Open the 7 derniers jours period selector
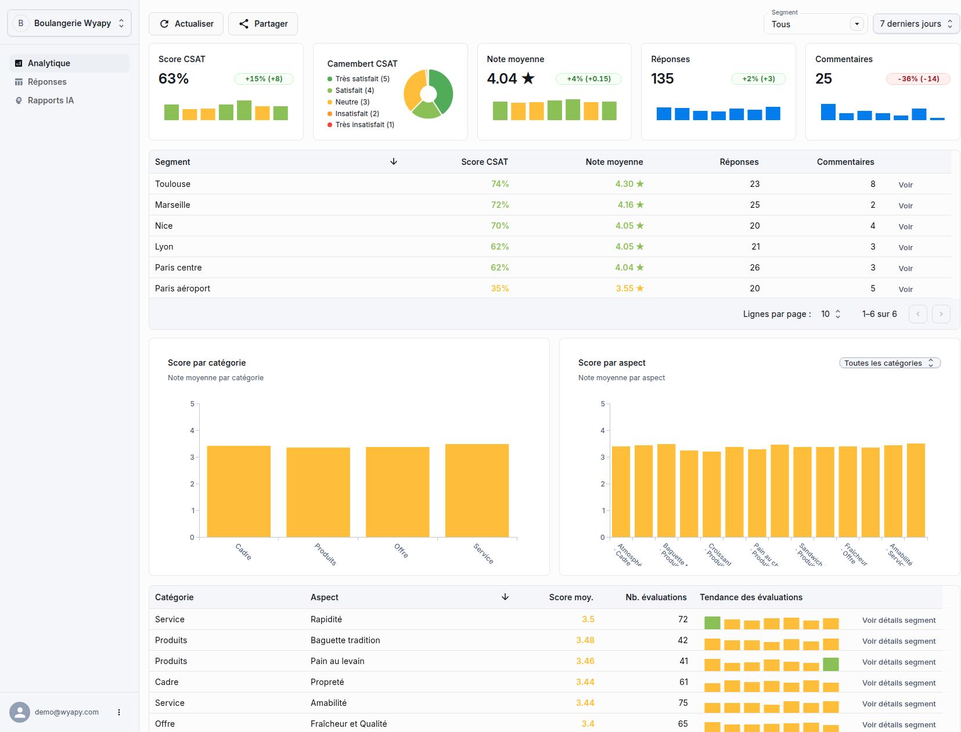This screenshot has height=732, width=961. click(916, 24)
